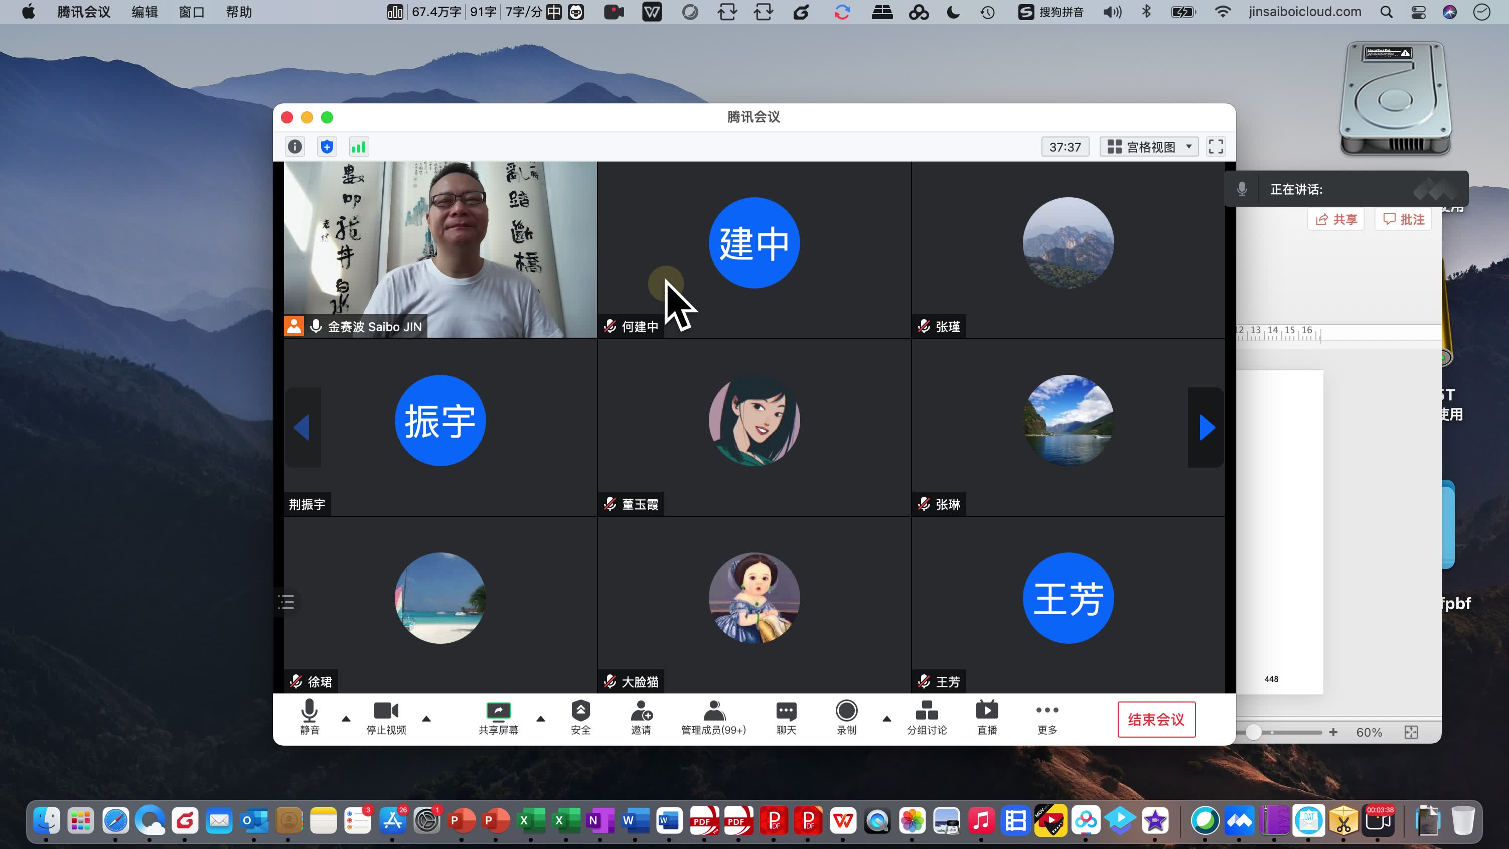Select 金赛波 Saibo JIN video tile
This screenshot has width=1509, height=849.
pyautogui.click(x=440, y=250)
